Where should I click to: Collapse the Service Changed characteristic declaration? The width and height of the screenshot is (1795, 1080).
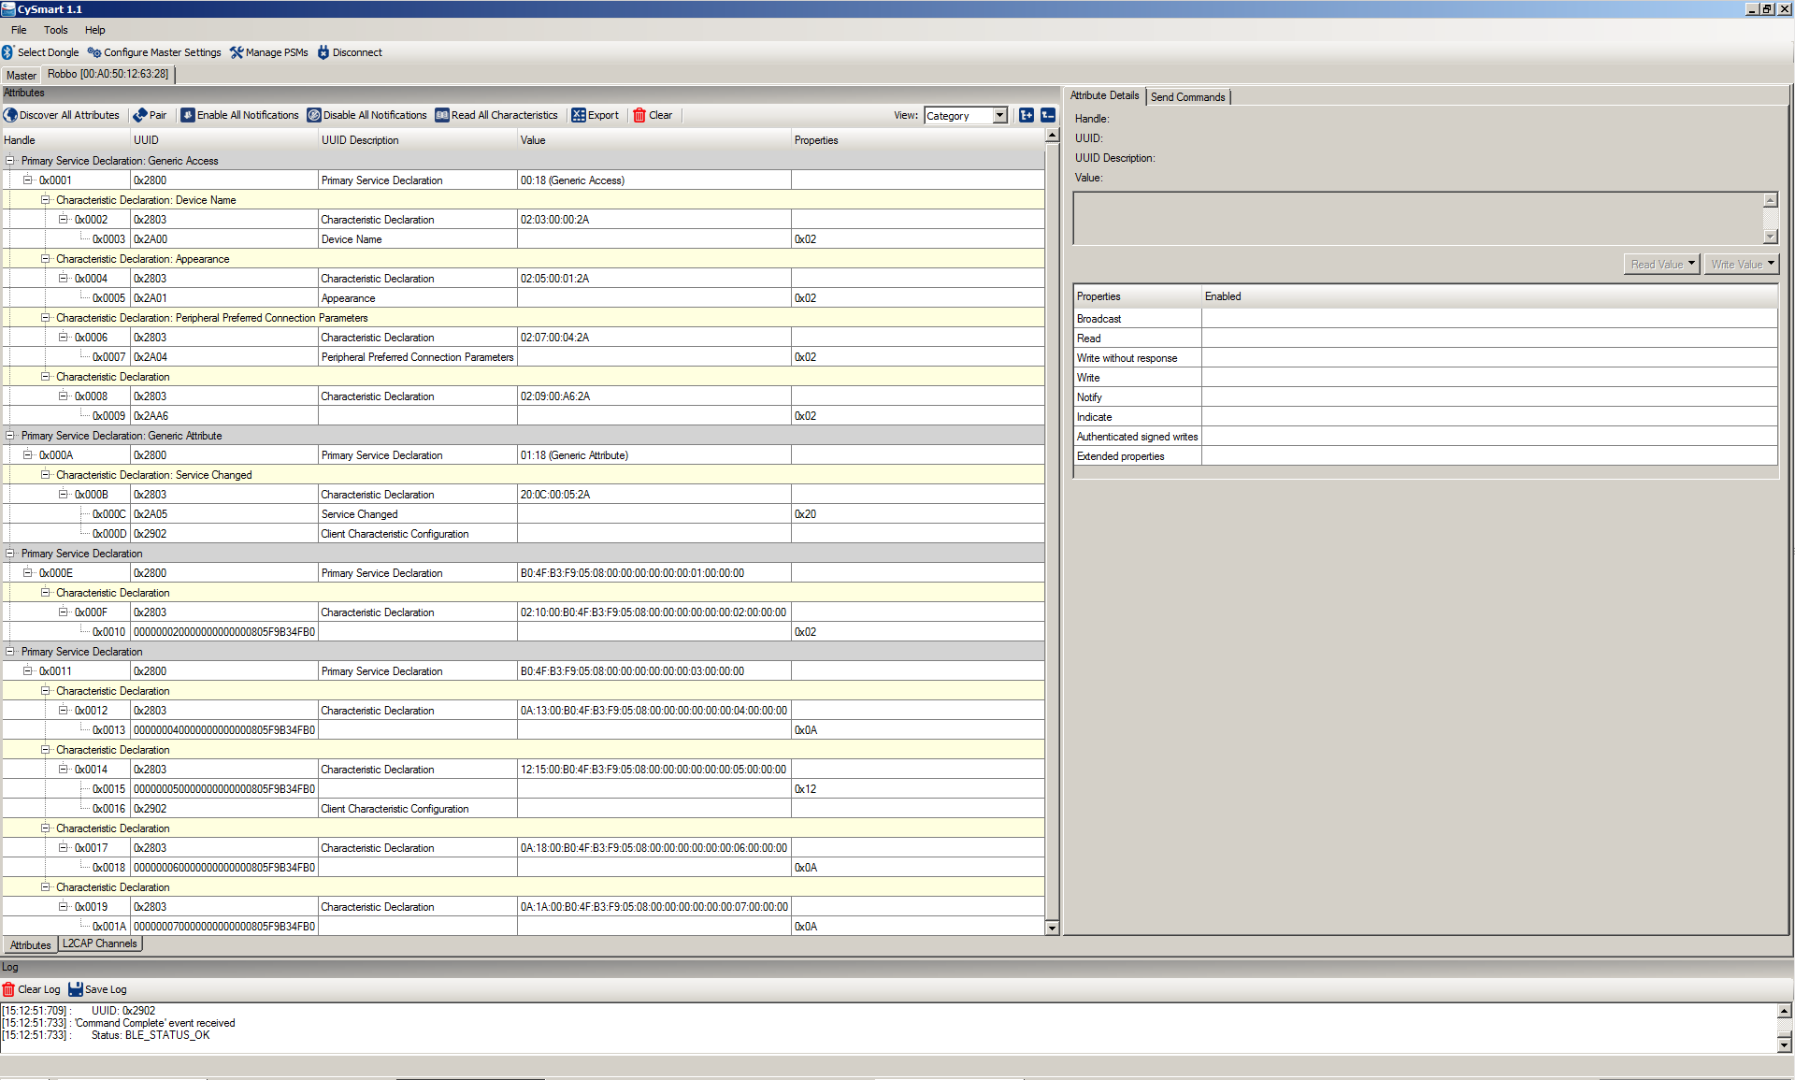coord(45,475)
